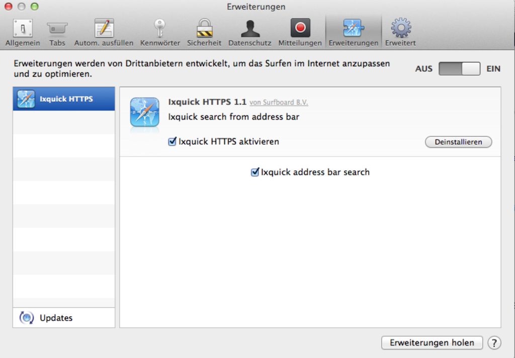
Task: Click the Ixquick HTTPS 1.1 title text
Action: (x=207, y=102)
